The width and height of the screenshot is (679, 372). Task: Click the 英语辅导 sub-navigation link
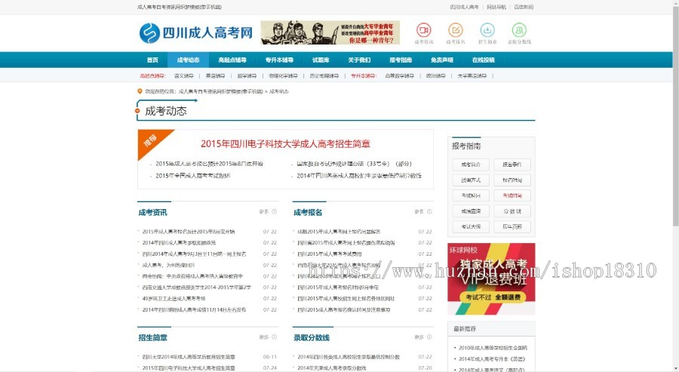point(215,75)
